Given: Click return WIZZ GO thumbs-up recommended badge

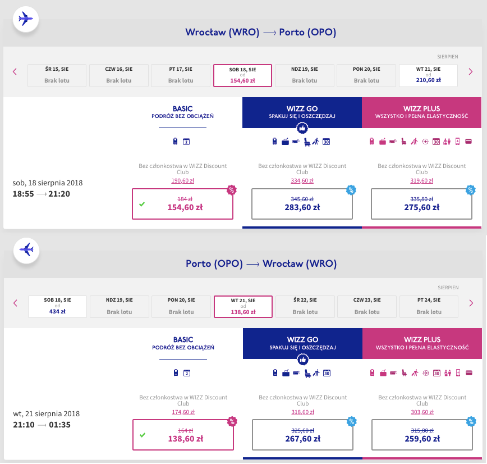Looking at the screenshot, I should click(x=303, y=360).
